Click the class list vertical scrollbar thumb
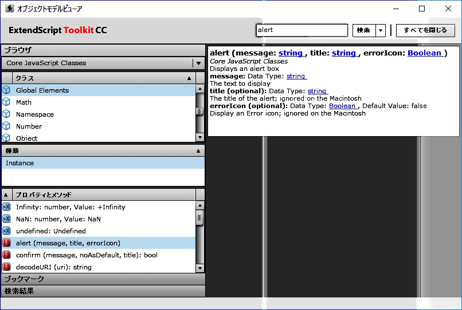 tap(199, 112)
